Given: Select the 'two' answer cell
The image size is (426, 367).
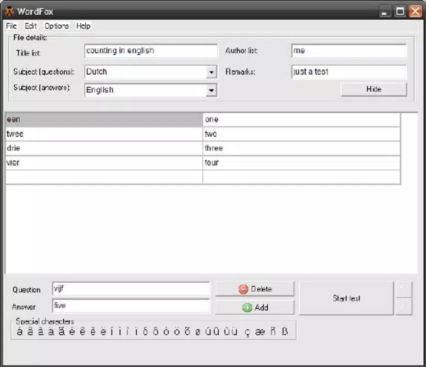Looking at the screenshot, I should pyautogui.click(x=302, y=134).
